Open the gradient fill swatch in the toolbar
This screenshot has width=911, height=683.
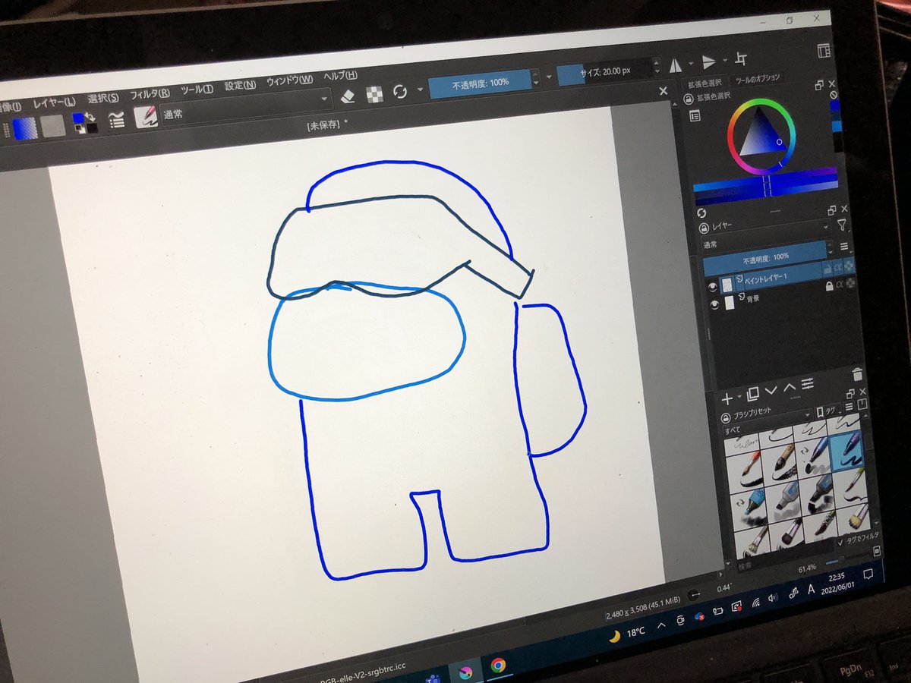tap(24, 127)
